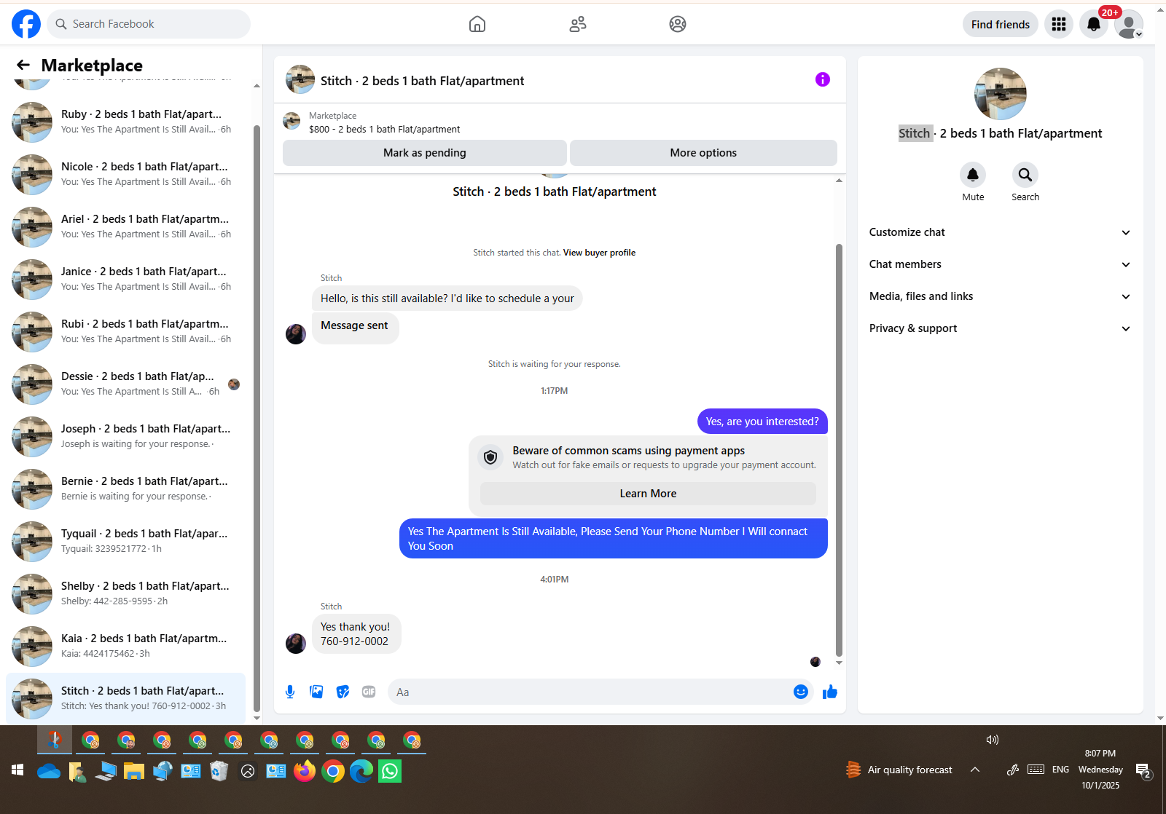Open the Kaia conversation

125,646
